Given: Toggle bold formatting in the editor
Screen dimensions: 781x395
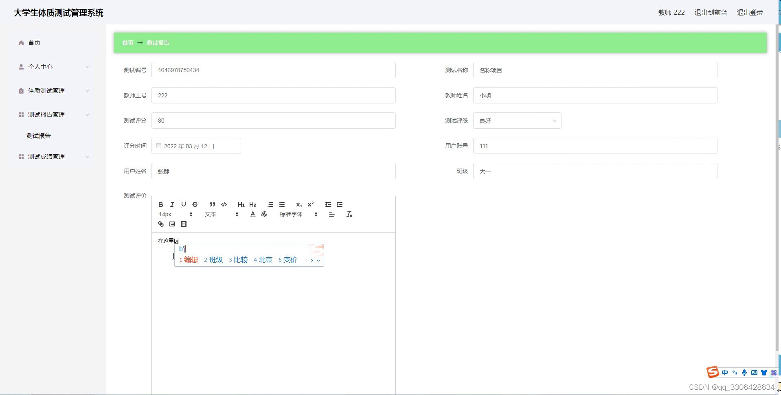Looking at the screenshot, I should (x=160, y=204).
